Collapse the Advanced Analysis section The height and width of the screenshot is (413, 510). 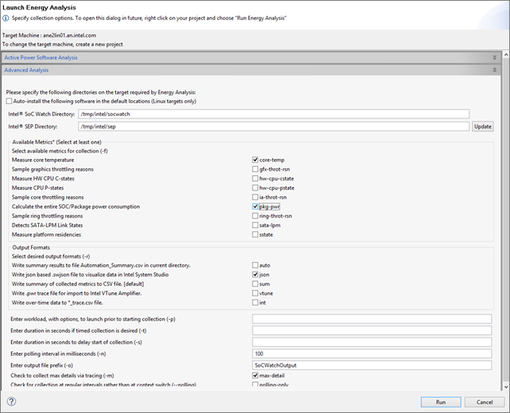(x=495, y=70)
